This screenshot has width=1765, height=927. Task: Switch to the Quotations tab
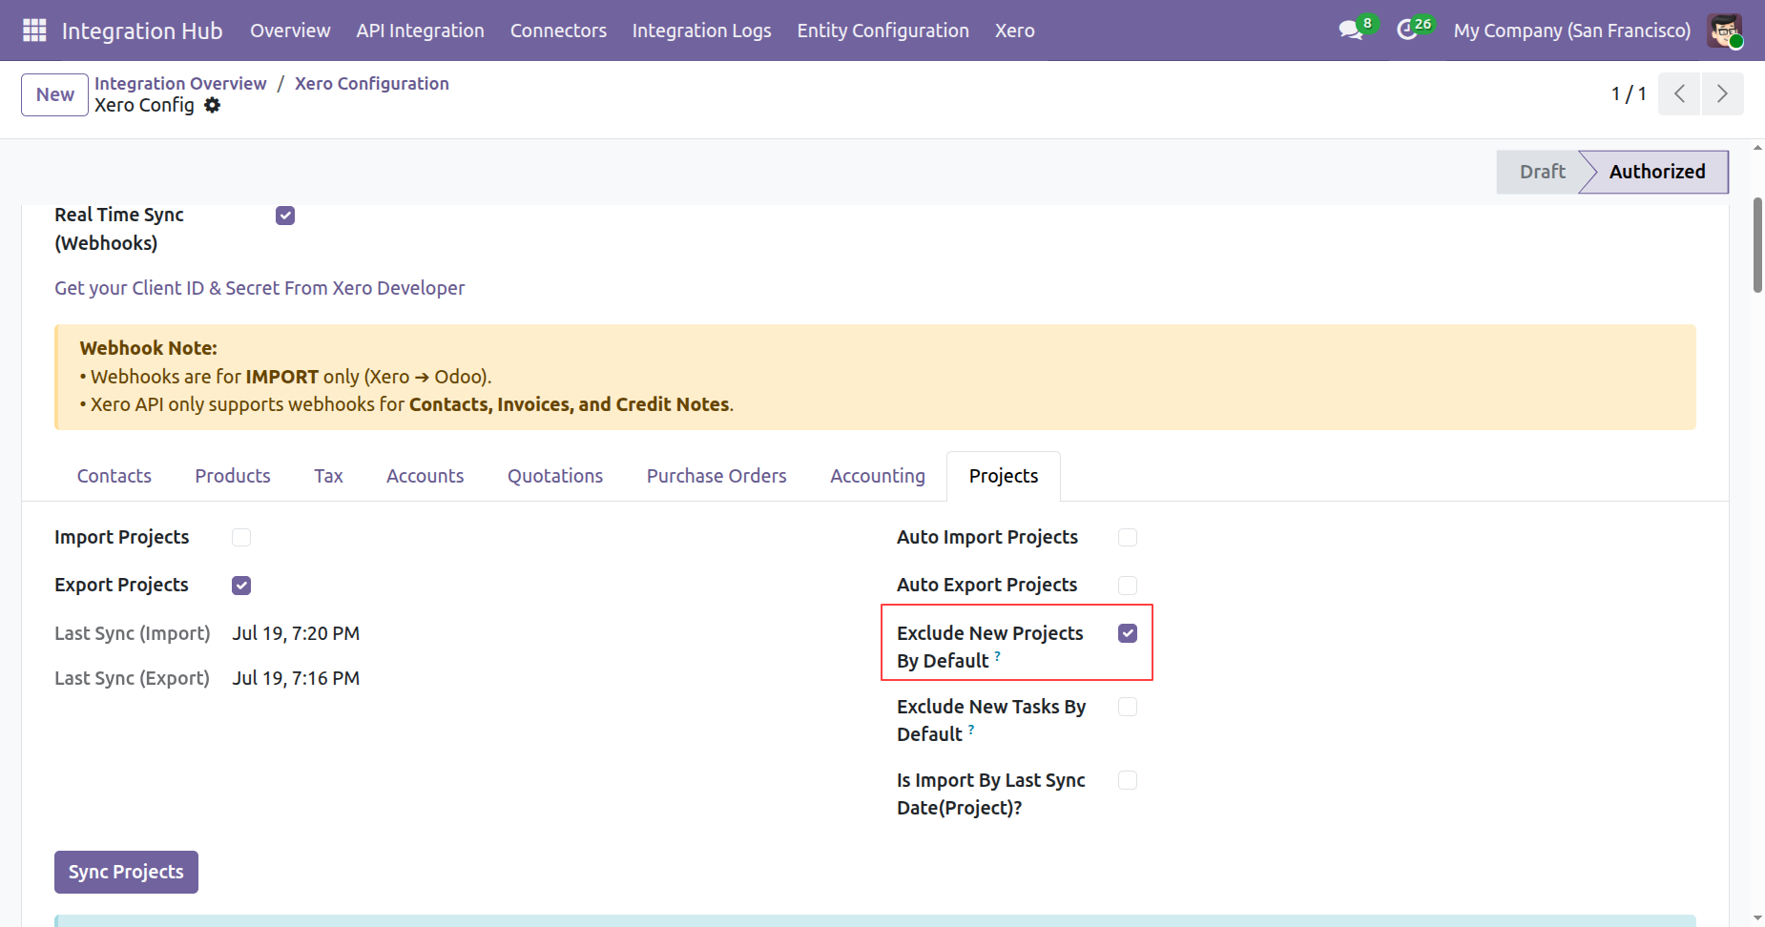pos(555,476)
